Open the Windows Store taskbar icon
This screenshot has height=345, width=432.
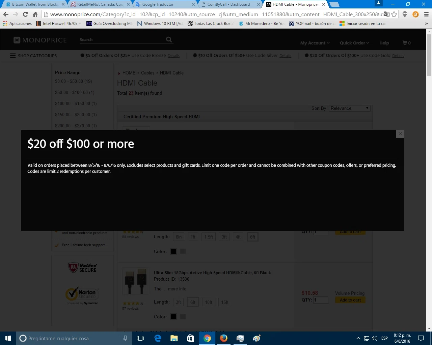pyautogui.click(x=190, y=338)
